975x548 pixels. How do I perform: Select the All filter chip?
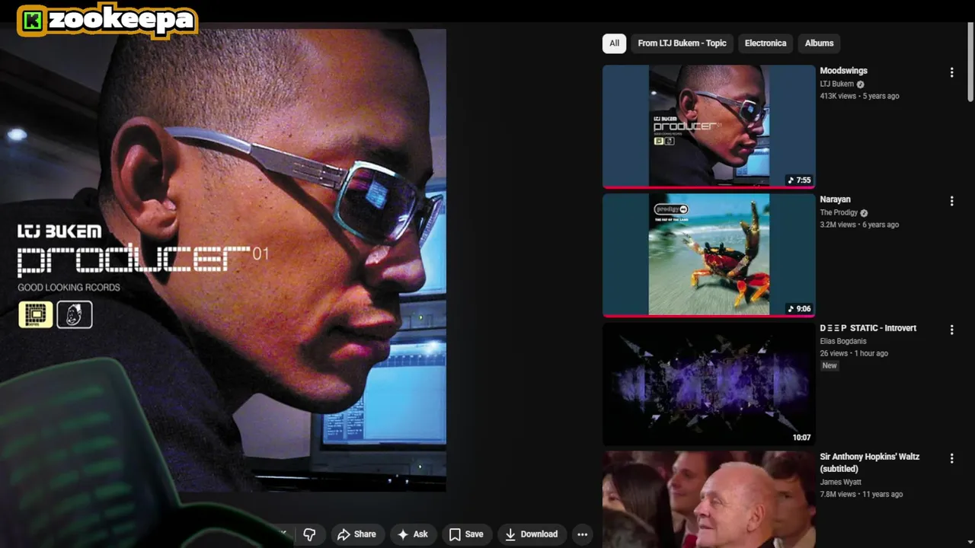click(x=614, y=43)
